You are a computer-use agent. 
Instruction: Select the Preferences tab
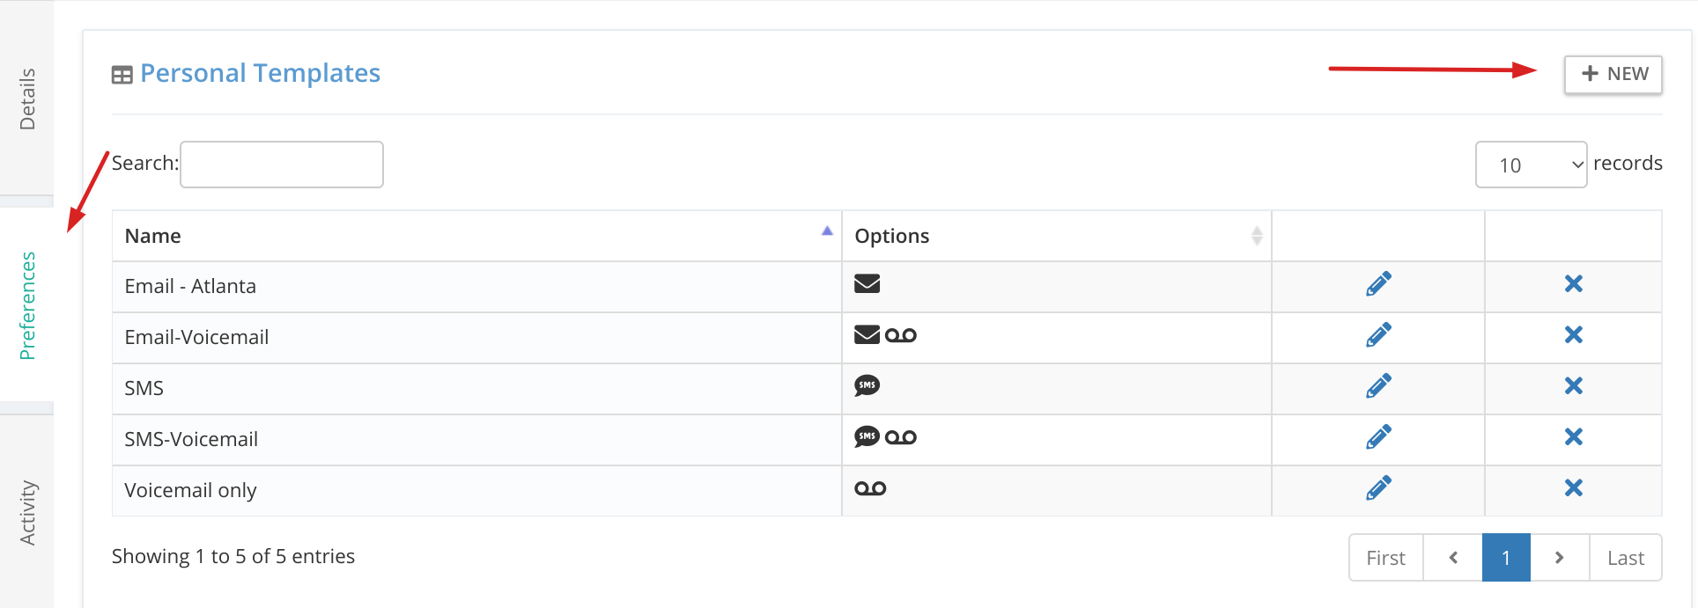27,305
